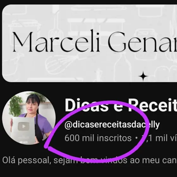Click the spatula illustration in the banner
The width and height of the screenshot is (177, 177).
click(x=56, y=22)
